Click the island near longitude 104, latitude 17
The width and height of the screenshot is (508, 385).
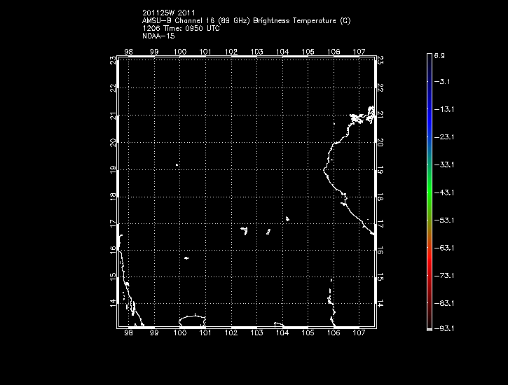pyautogui.click(x=287, y=218)
